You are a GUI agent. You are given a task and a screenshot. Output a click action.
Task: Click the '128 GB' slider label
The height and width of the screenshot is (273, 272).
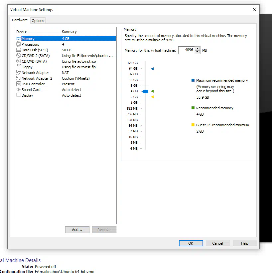pos(133,63)
